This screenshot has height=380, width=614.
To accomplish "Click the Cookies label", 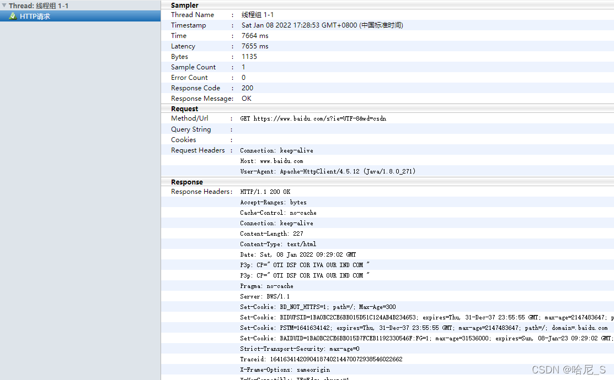I will coord(183,139).
